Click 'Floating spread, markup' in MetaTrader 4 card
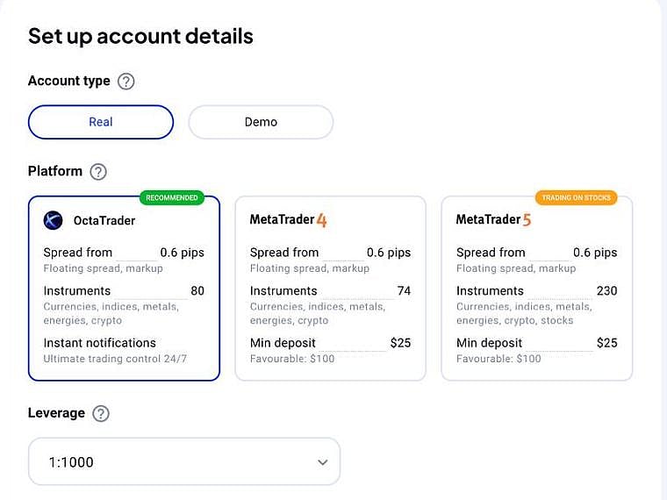The width and height of the screenshot is (667, 500). (x=310, y=268)
